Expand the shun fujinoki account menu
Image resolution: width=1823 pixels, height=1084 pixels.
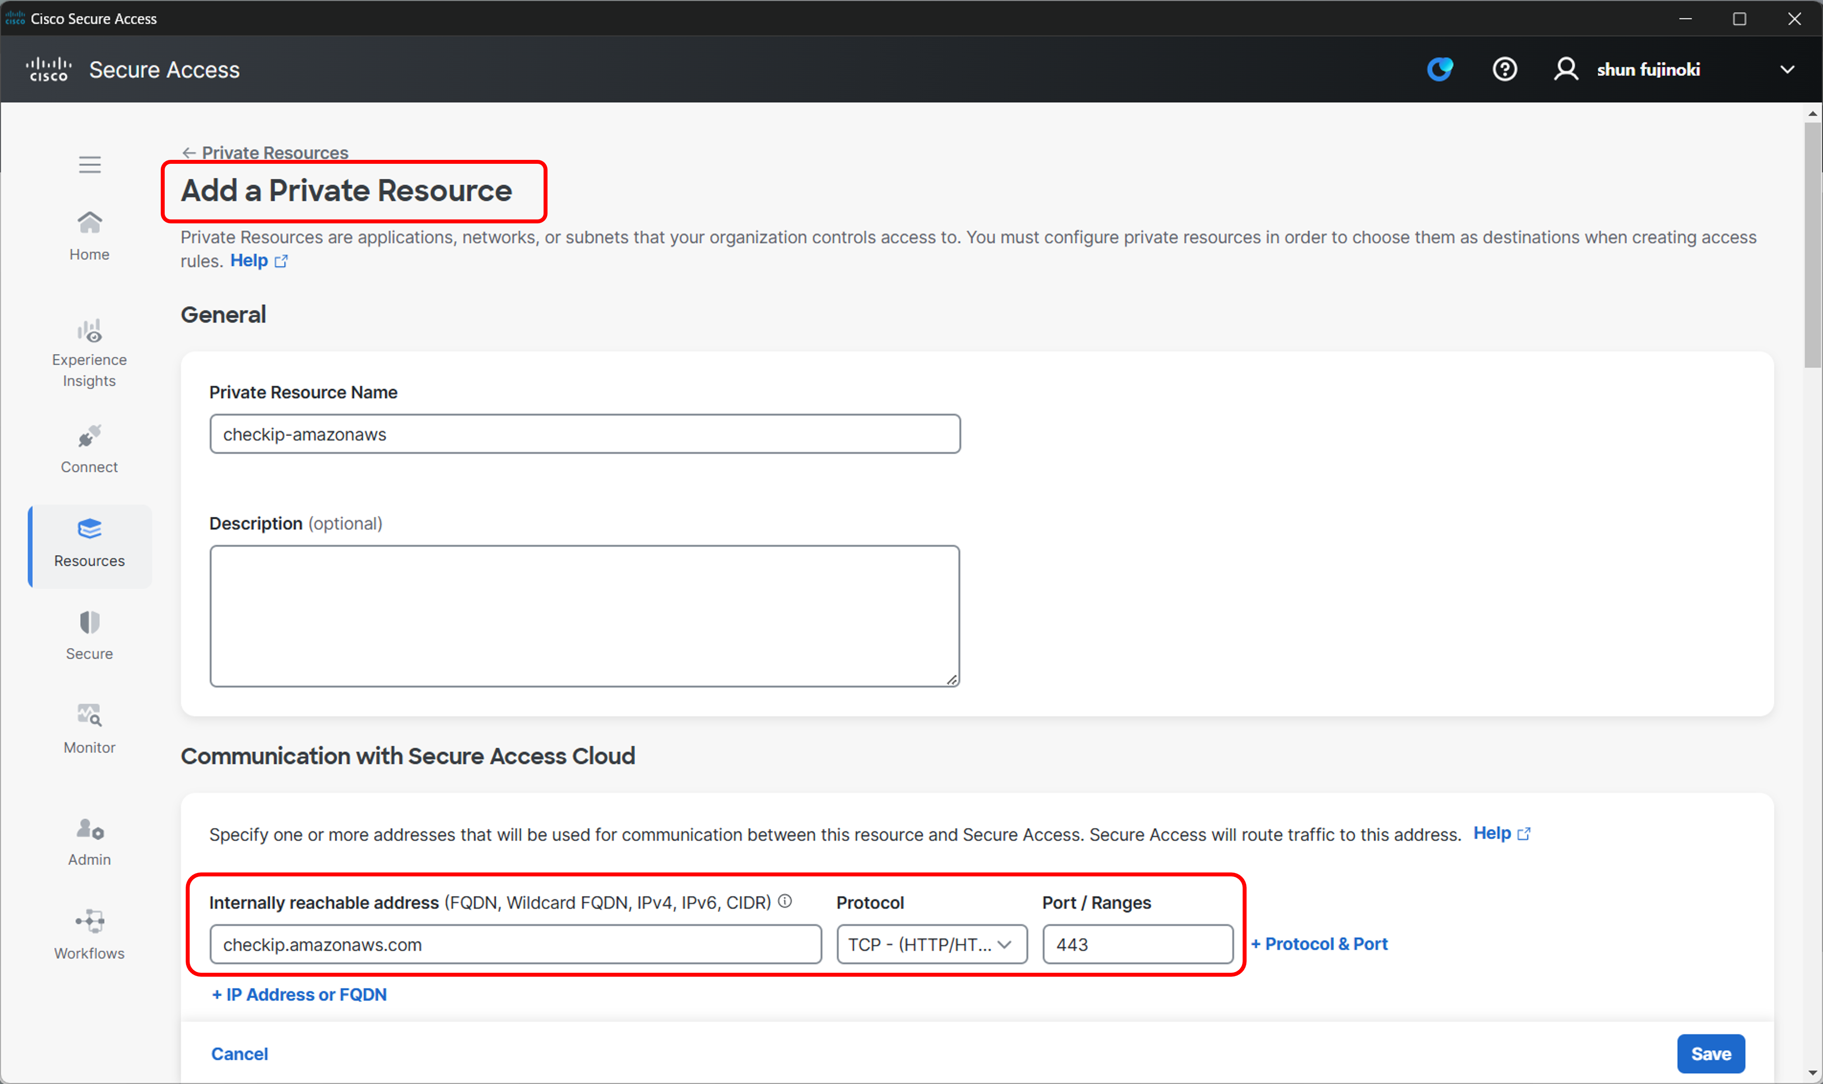[1787, 69]
